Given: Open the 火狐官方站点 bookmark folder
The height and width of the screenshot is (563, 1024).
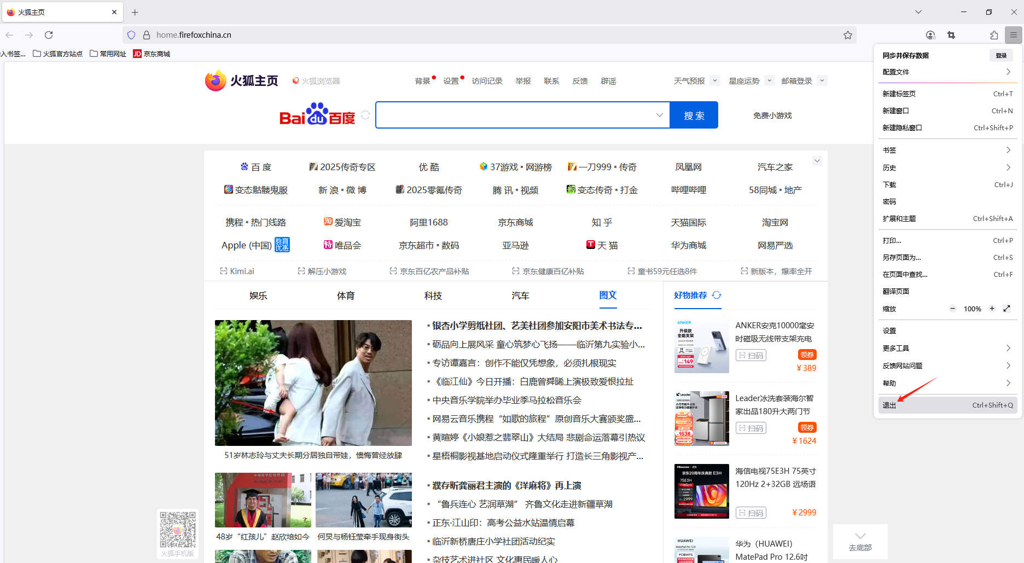Looking at the screenshot, I should pos(58,54).
